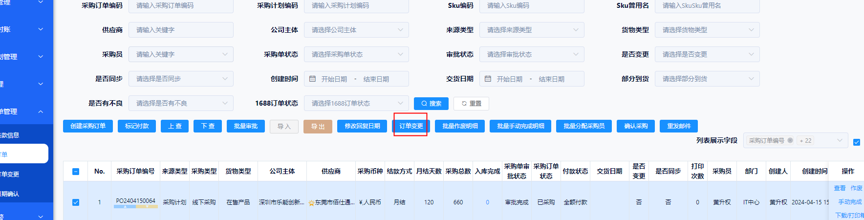
Task: Click the down-triangle yellow bar under PO2404150064
Action: [147, 207]
